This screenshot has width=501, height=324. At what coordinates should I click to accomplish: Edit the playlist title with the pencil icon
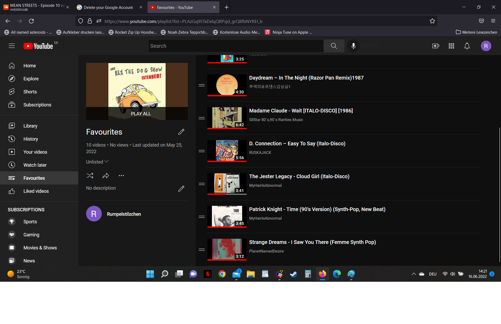pyautogui.click(x=181, y=132)
